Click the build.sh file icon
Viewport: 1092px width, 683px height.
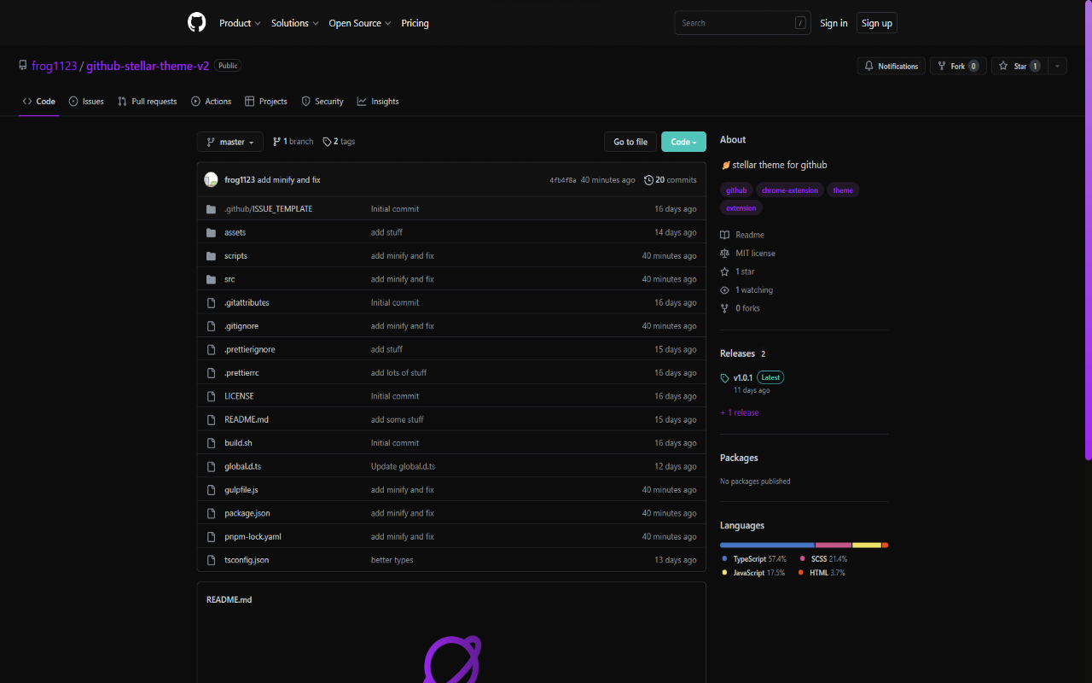tap(212, 443)
